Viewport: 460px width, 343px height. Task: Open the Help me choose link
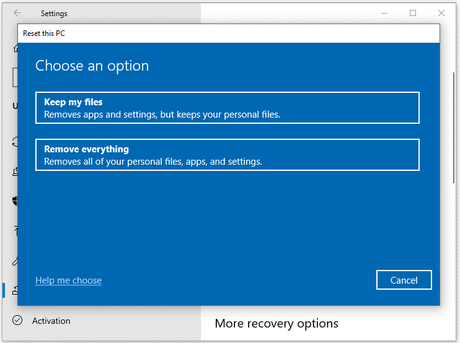(x=68, y=280)
